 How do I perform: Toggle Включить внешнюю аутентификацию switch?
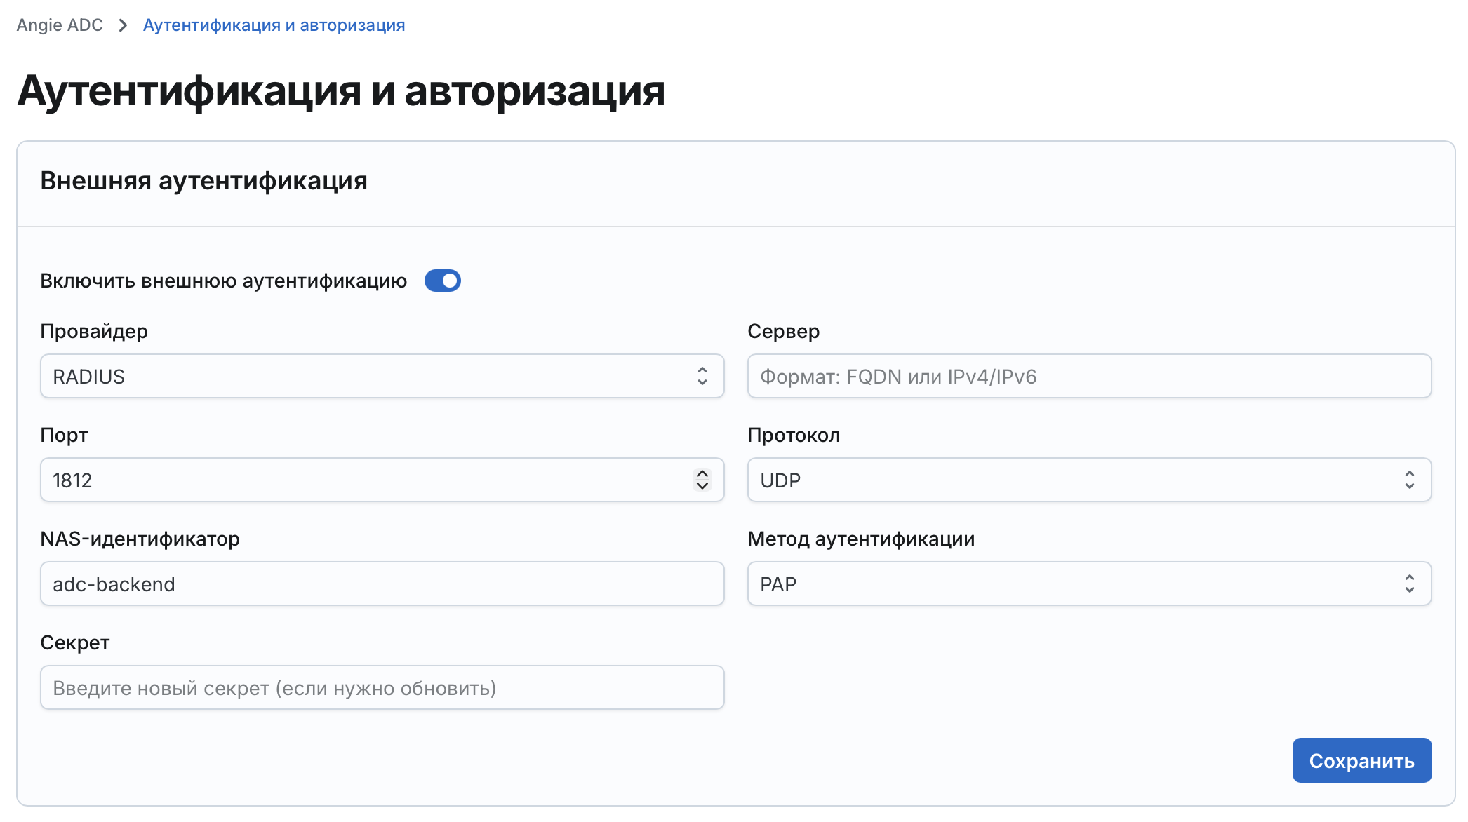click(x=443, y=281)
